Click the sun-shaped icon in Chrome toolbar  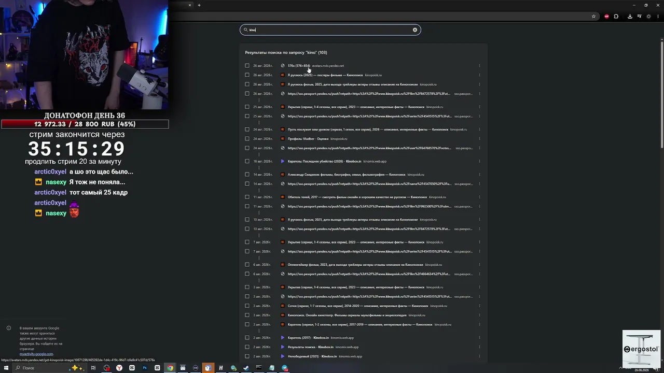pyautogui.click(x=648, y=16)
